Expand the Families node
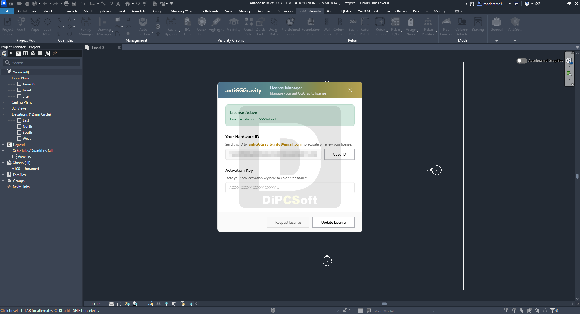The width and height of the screenshot is (580, 314). (3, 175)
